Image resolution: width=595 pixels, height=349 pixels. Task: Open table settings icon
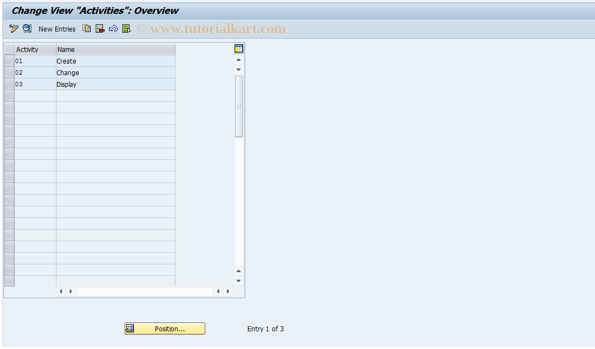coord(239,49)
